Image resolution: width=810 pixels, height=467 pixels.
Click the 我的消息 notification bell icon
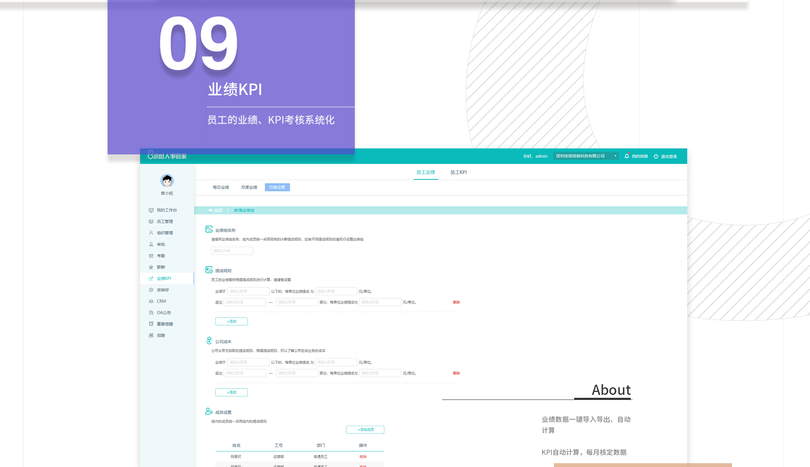(627, 156)
